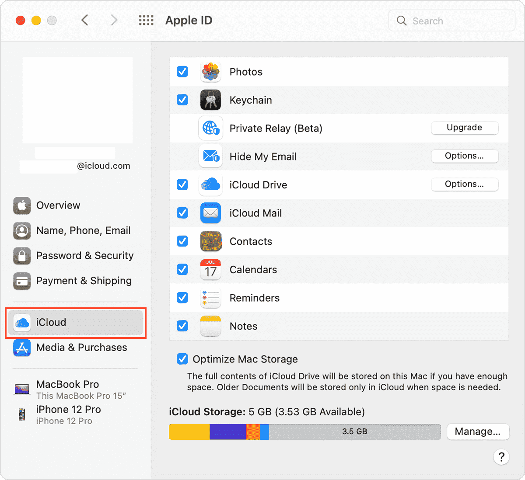Click the Calendars JUL 17 icon
This screenshot has width=525, height=480.
(210, 270)
